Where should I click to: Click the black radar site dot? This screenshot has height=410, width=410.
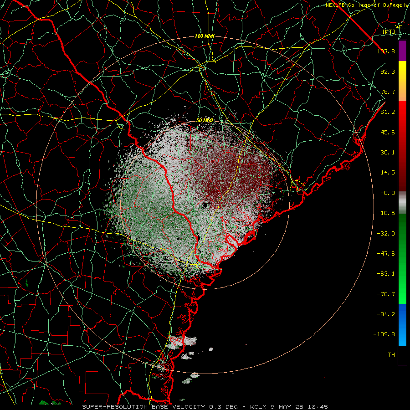205,205
